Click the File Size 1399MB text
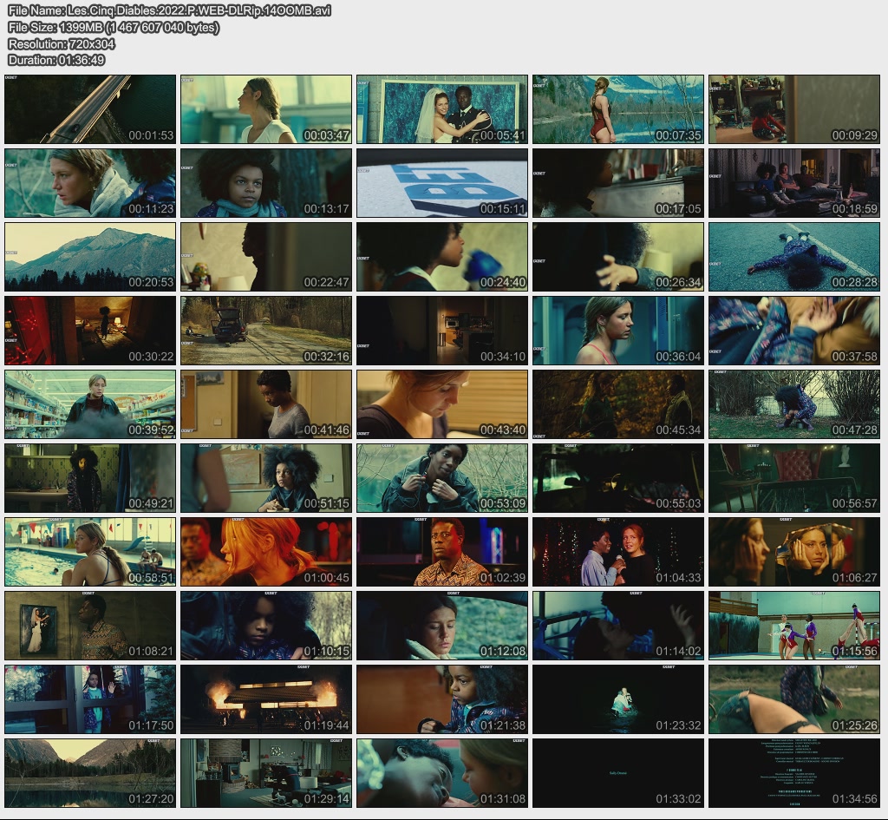 (x=114, y=27)
